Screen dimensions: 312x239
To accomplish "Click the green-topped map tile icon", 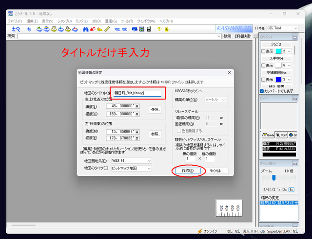I will pyautogui.click(x=39, y=29).
